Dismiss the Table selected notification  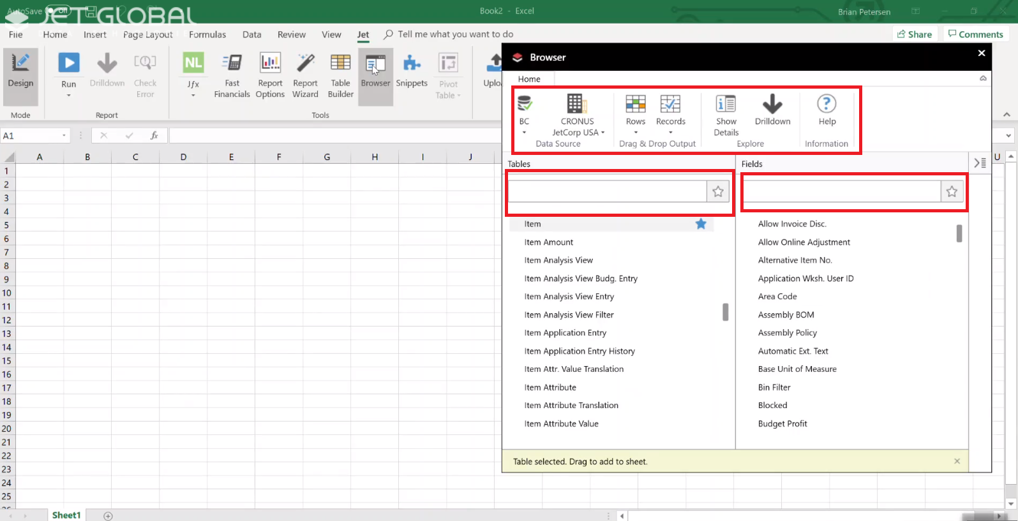(x=957, y=461)
